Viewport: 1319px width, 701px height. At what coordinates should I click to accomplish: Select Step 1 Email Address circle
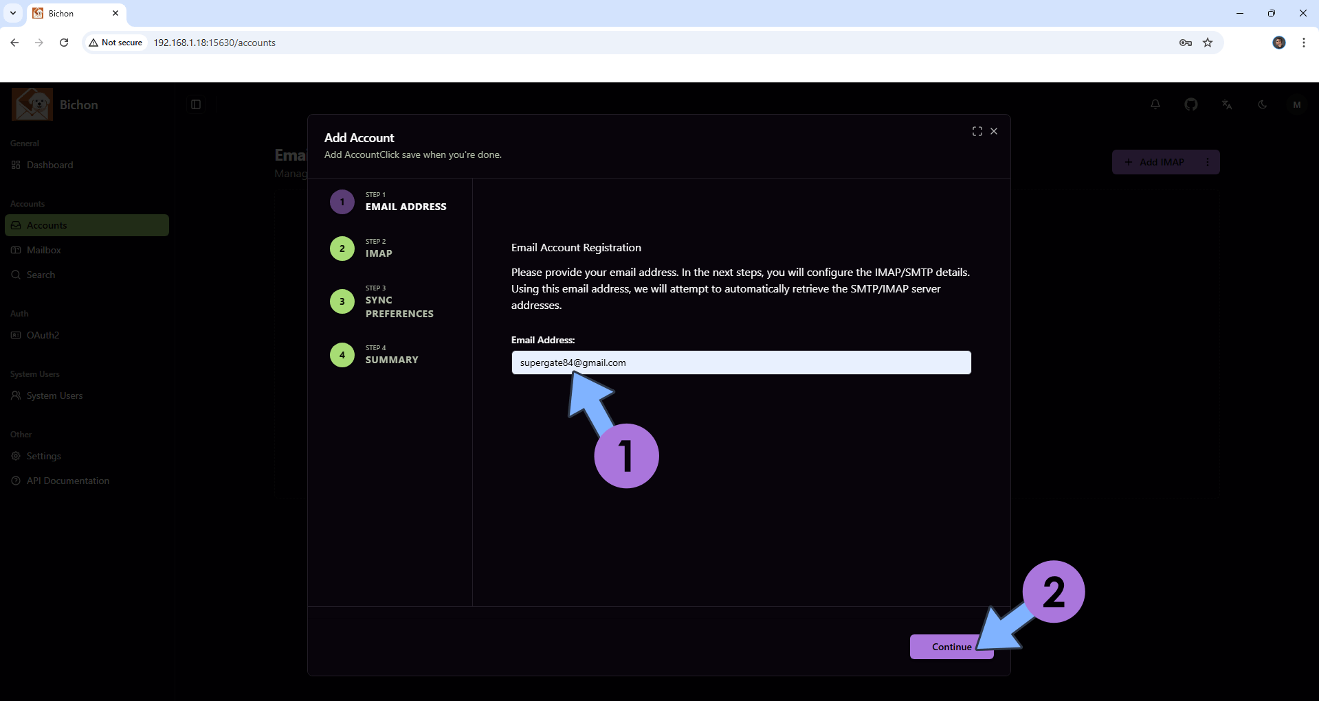342,202
